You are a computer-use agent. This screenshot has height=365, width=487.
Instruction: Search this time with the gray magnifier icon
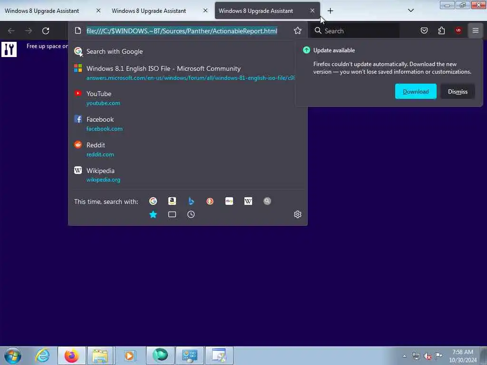coord(267,201)
